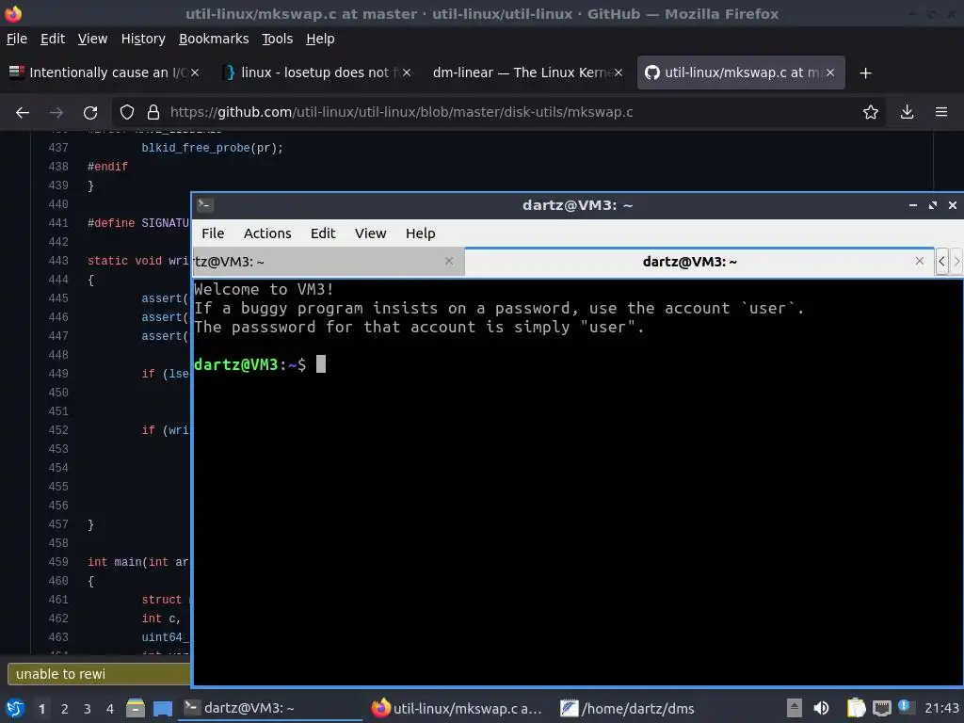Select the 'dartz@VM3: ~' terminal taskbar entry
Viewport: 964px width, 723px height.
pyautogui.click(x=270, y=708)
